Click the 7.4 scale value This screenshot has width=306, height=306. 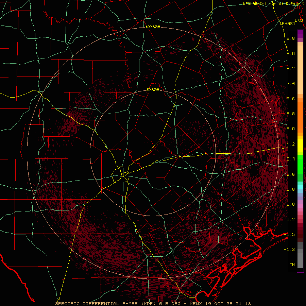click(291, 84)
